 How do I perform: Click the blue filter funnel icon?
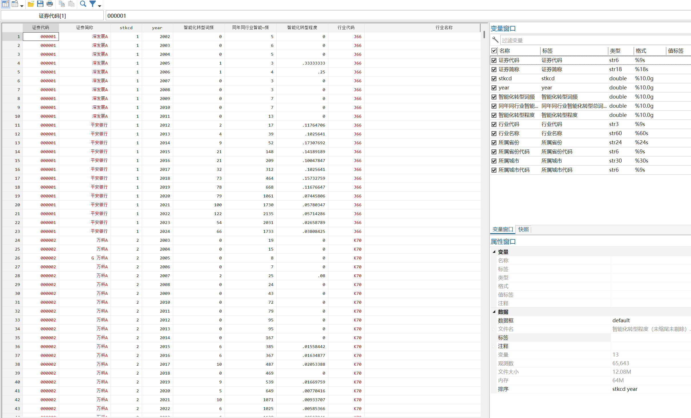92,4
